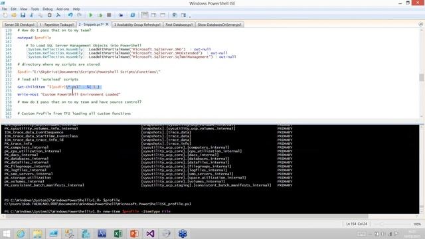Click the Run Selection icon
425x239 pixels.
pyautogui.click(x=100, y=15)
